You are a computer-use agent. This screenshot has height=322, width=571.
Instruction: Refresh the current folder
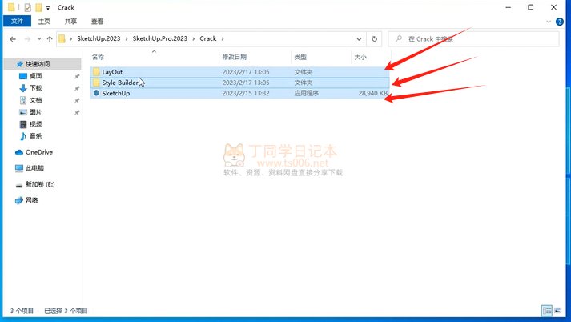(x=374, y=39)
